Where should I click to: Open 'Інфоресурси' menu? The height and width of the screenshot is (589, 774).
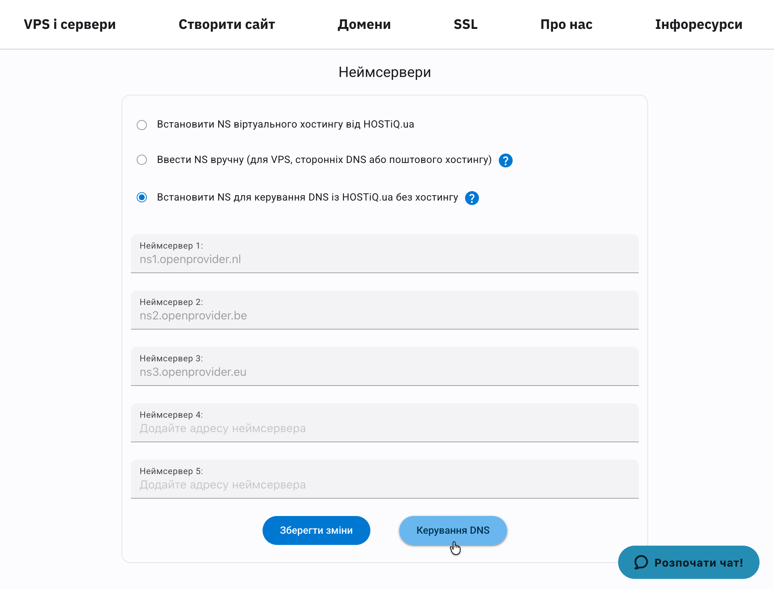pyautogui.click(x=699, y=24)
